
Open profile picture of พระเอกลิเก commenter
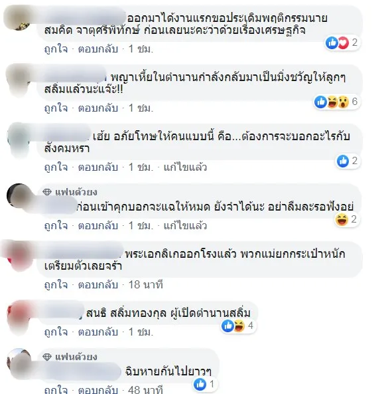[x=18, y=256]
